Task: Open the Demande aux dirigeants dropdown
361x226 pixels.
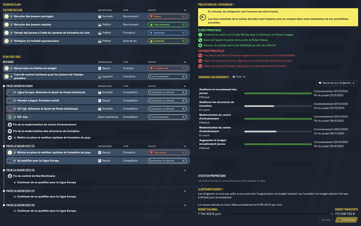Action: tap(337, 83)
